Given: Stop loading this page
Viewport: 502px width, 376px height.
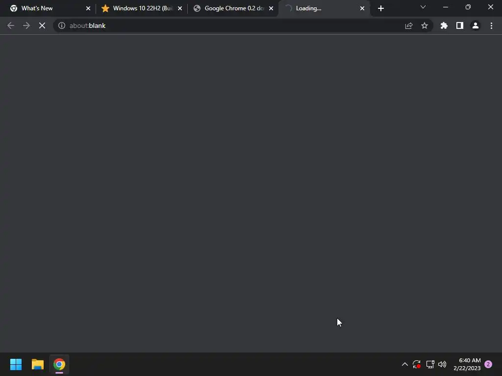Looking at the screenshot, I should [x=42, y=25].
